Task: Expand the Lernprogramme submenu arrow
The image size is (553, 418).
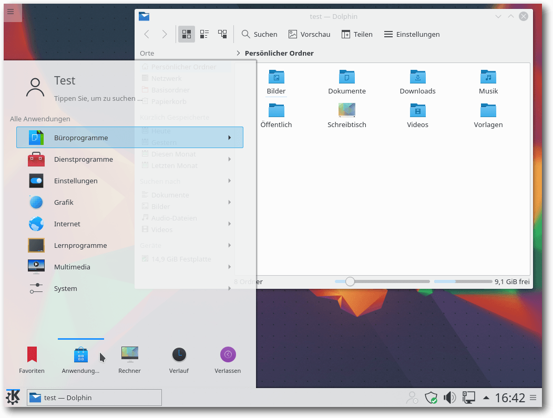Action: pos(230,245)
